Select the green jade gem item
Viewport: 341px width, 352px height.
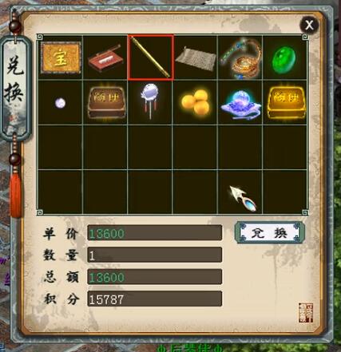pyautogui.click(x=284, y=59)
